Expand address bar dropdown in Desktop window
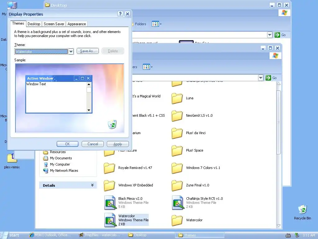The width and height of the screenshot is (318, 239). (270, 35)
